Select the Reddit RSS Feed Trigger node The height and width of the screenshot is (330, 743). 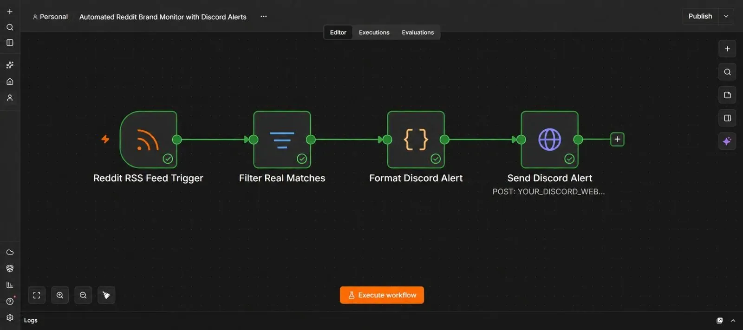click(148, 140)
